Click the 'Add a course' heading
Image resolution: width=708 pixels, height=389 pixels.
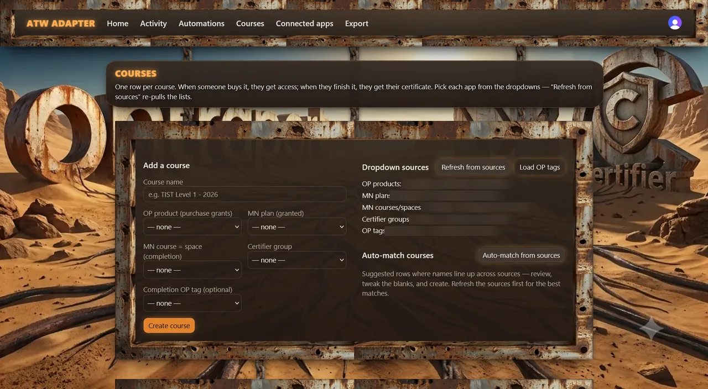coord(166,165)
